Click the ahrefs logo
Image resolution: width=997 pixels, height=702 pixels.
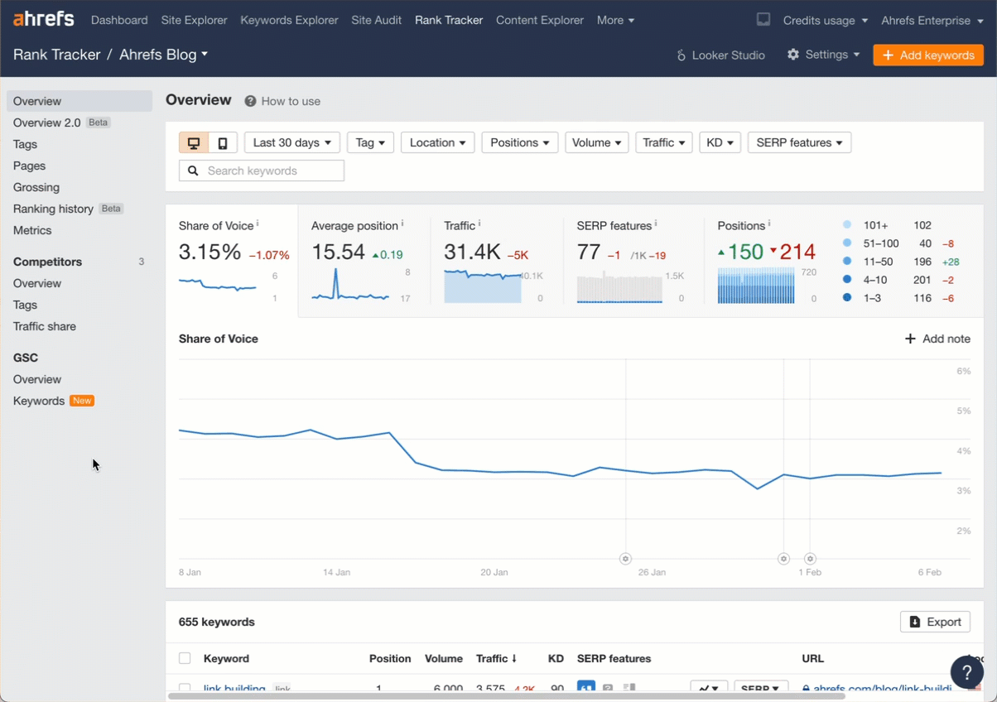click(x=42, y=18)
